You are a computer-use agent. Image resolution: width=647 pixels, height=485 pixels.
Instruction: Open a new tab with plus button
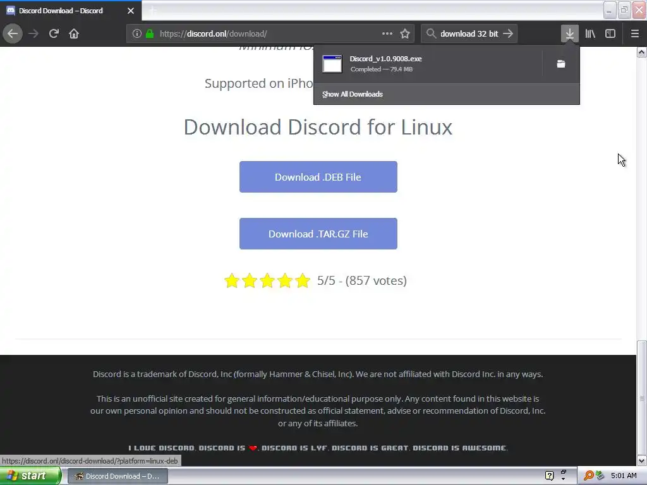(152, 11)
